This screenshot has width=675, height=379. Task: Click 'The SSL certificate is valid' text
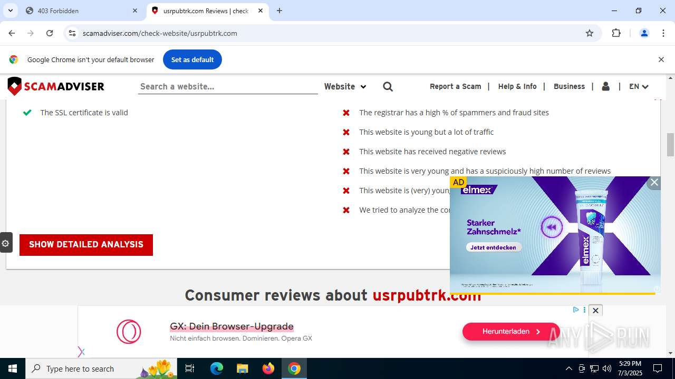pyautogui.click(x=84, y=113)
